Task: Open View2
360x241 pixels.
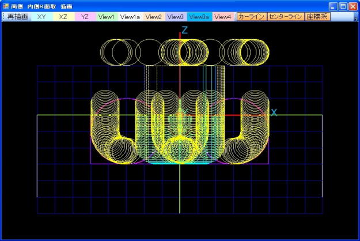Action: pyautogui.click(x=154, y=17)
